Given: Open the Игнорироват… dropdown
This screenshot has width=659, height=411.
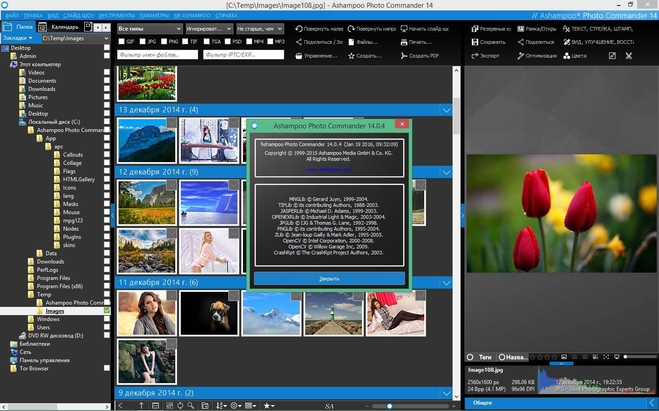Looking at the screenshot, I should (209, 29).
